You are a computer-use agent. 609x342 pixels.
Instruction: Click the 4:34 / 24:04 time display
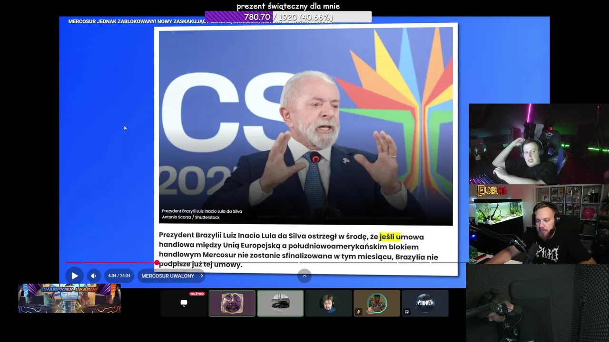point(119,275)
